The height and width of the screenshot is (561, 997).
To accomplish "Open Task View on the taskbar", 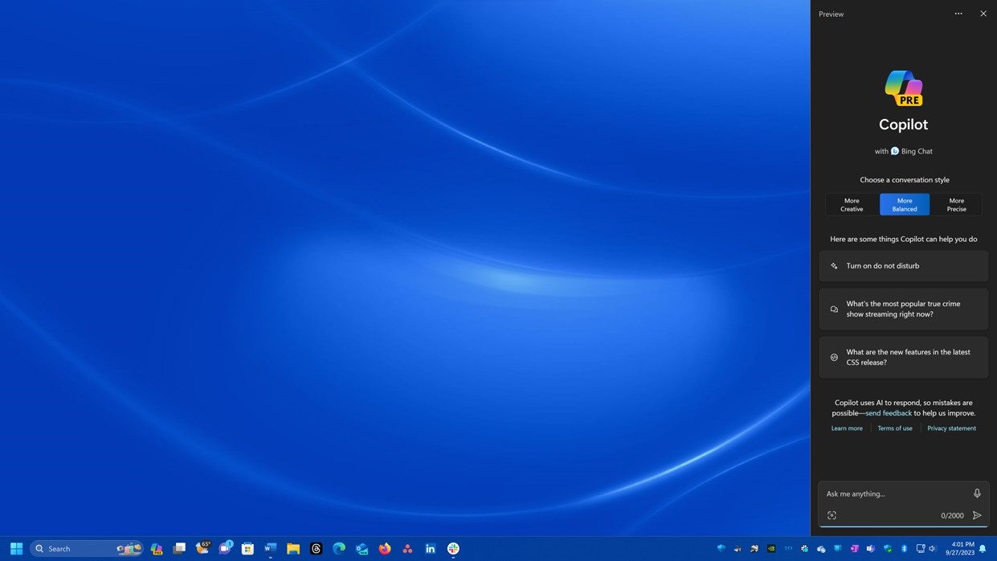I will (x=179, y=549).
